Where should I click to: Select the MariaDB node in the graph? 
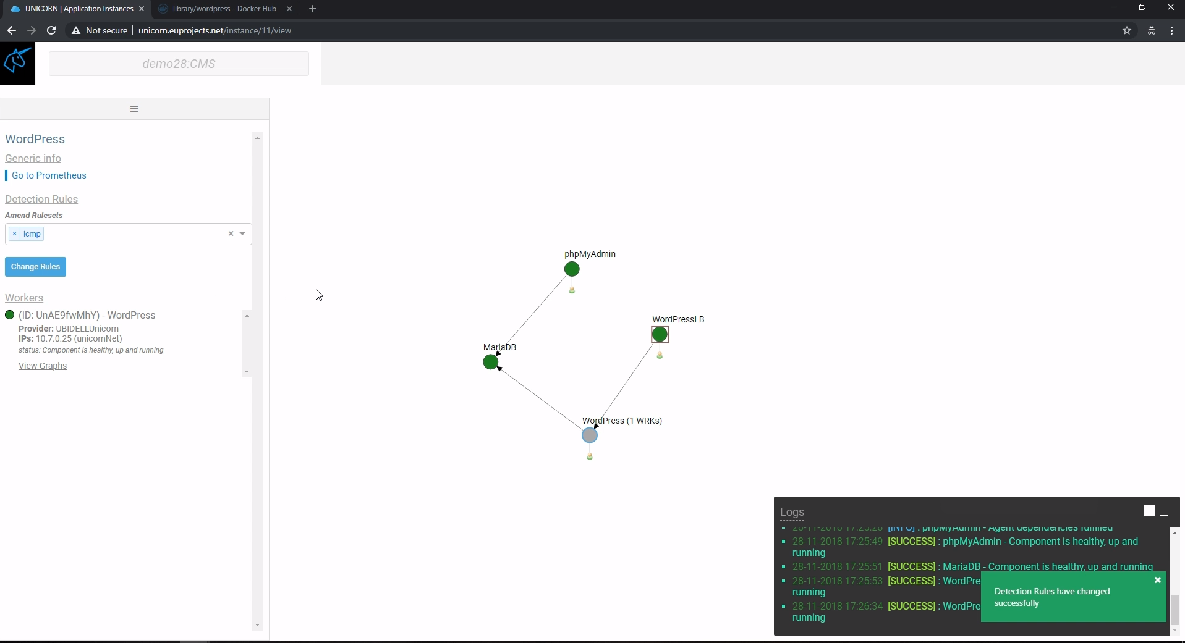[x=491, y=362]
